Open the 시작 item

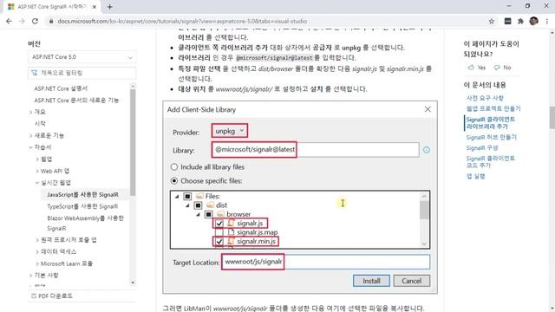40,123
